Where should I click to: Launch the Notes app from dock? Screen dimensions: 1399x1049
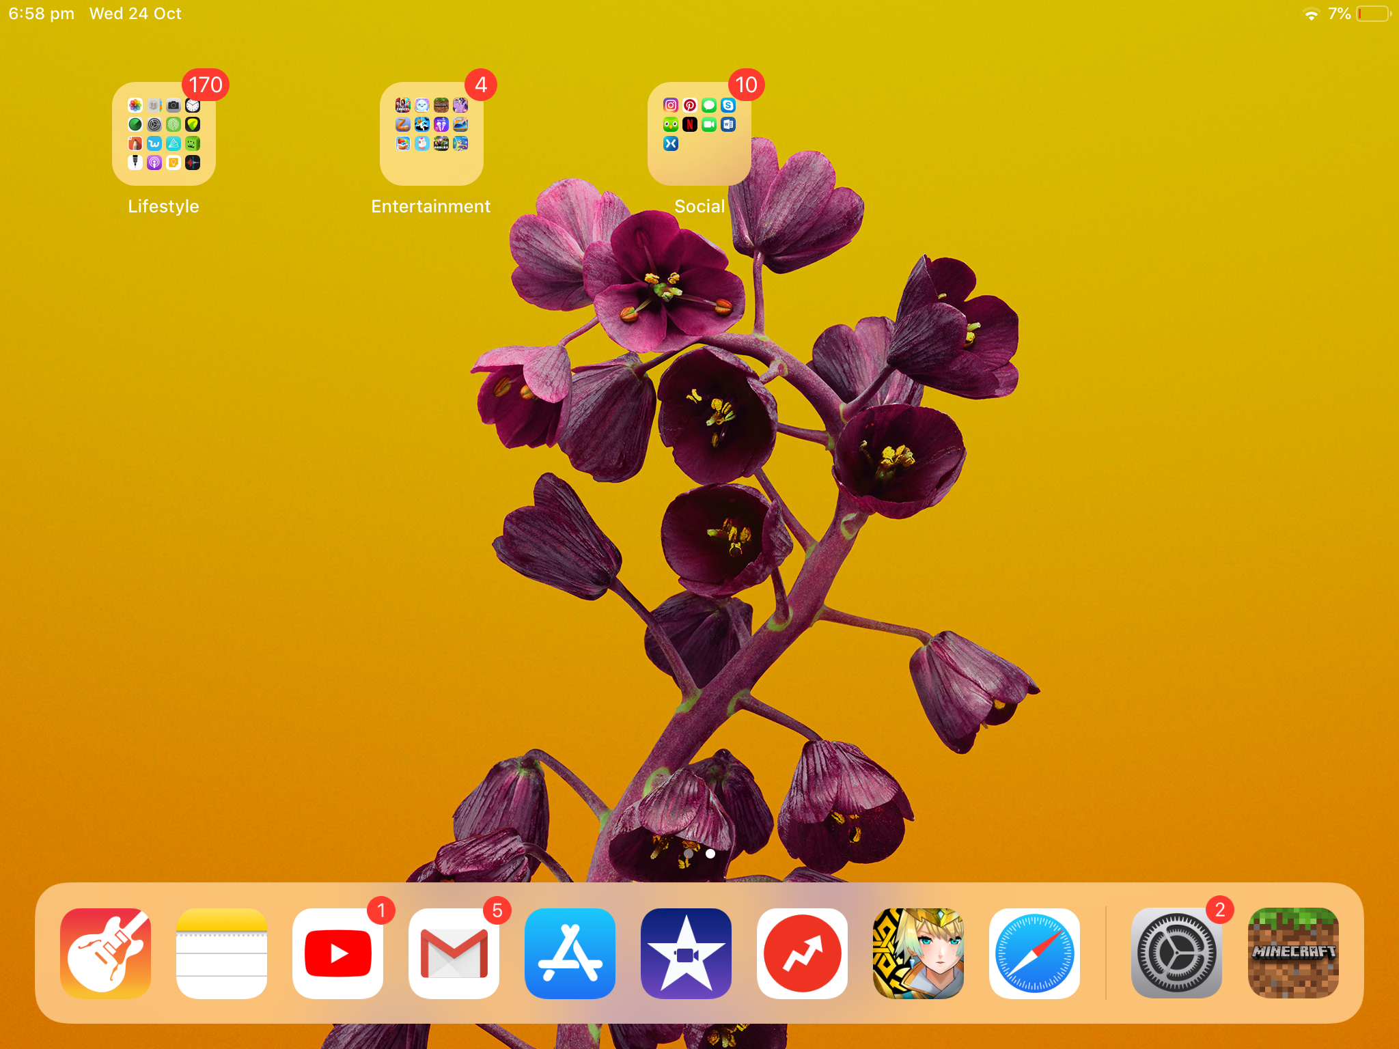[221, 953]
